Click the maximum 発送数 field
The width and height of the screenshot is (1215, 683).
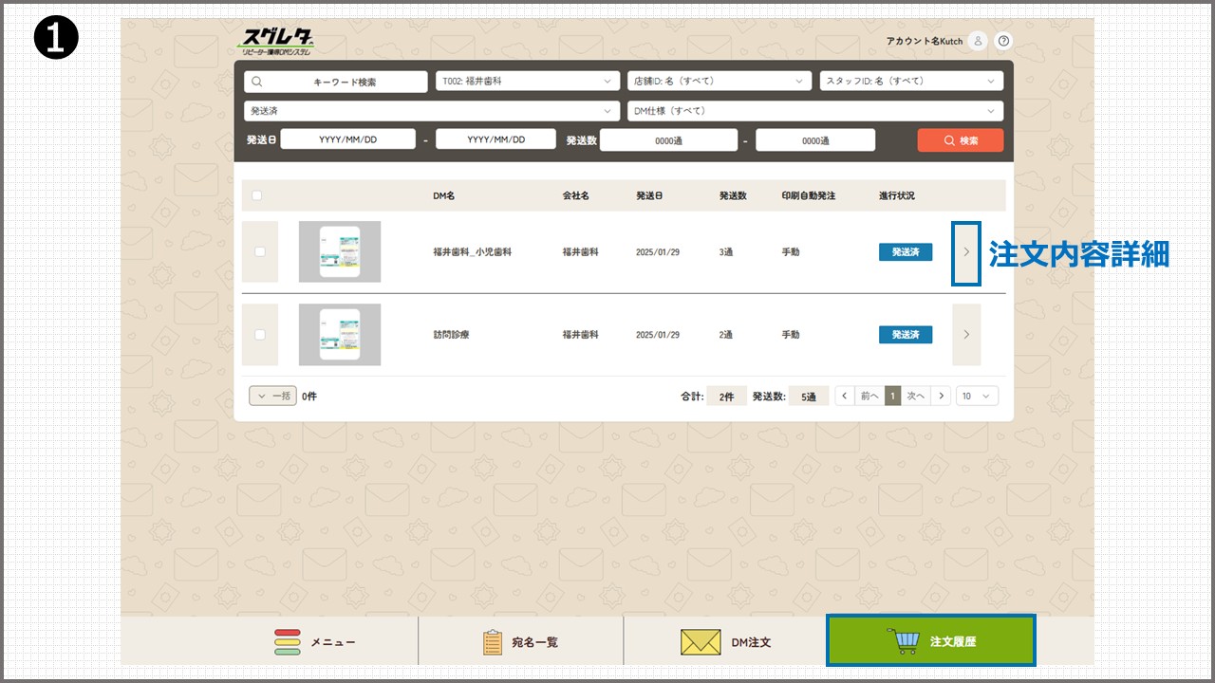[815, 140]
